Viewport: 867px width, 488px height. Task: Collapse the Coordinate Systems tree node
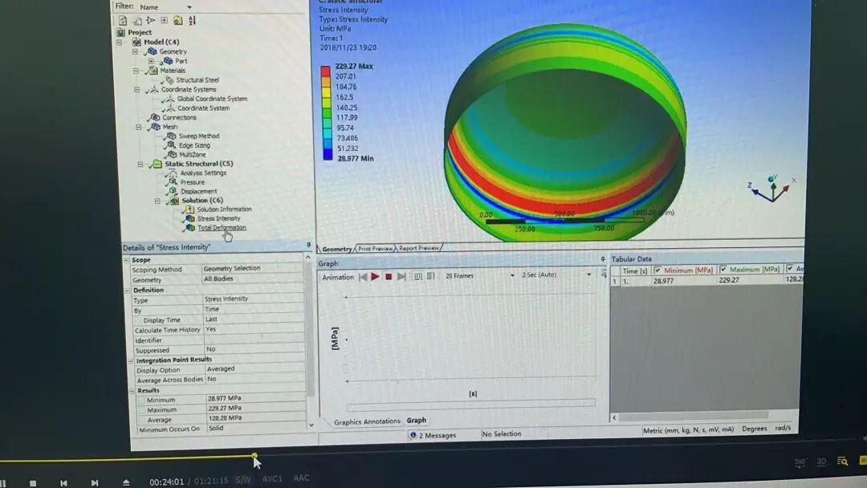(136, 90)
